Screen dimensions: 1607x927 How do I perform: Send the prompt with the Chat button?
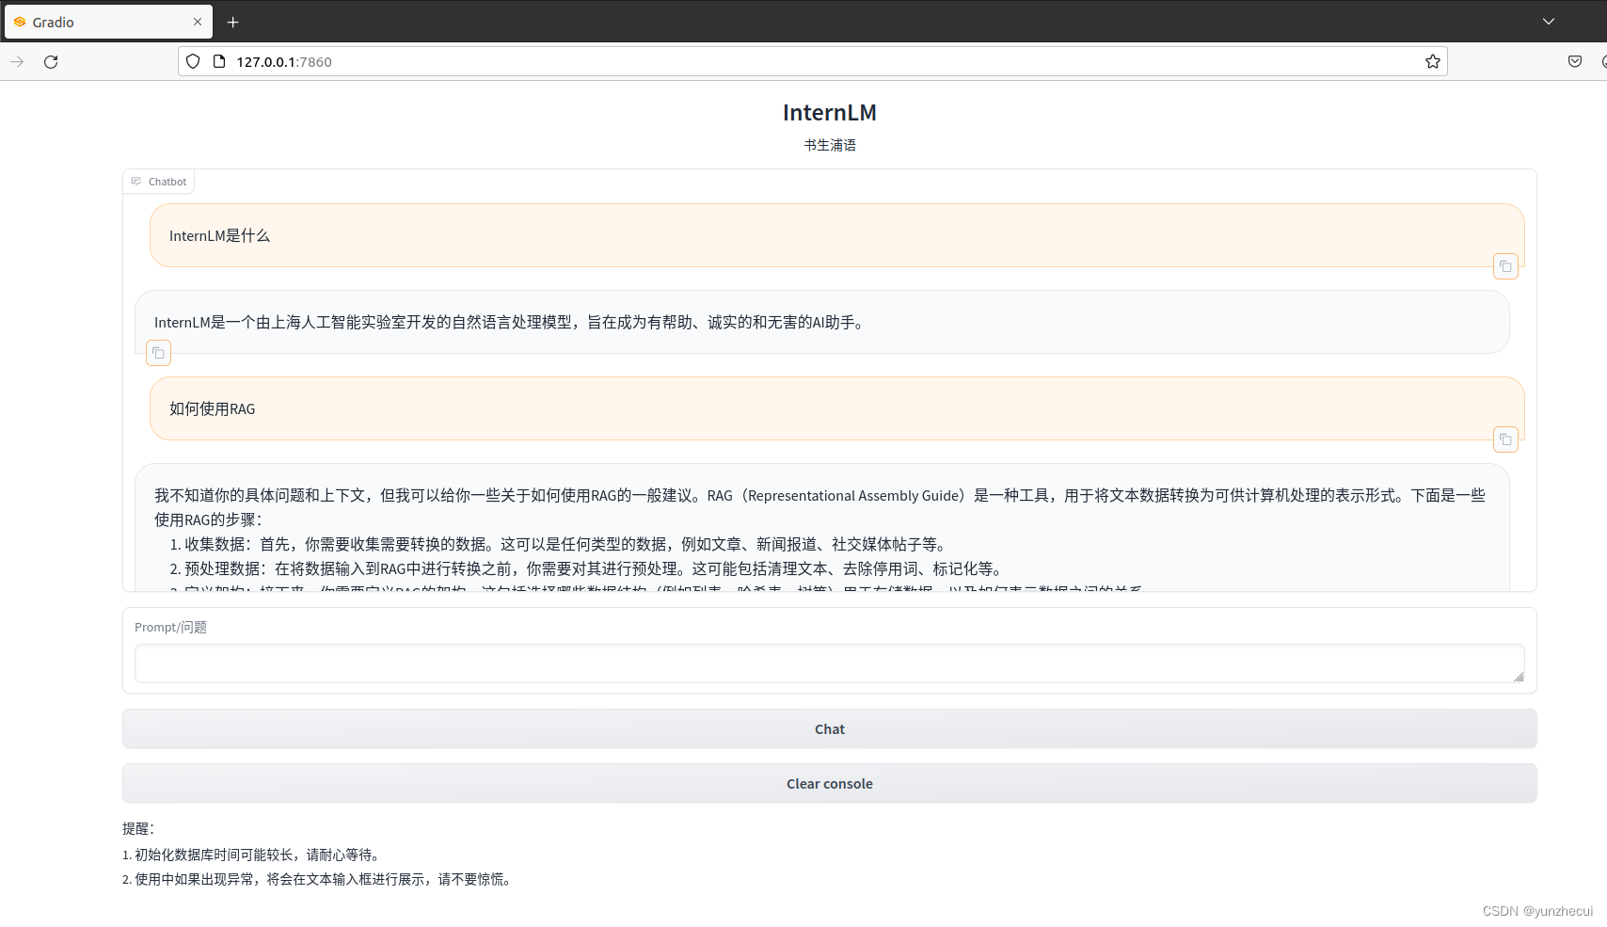[830, 729]
